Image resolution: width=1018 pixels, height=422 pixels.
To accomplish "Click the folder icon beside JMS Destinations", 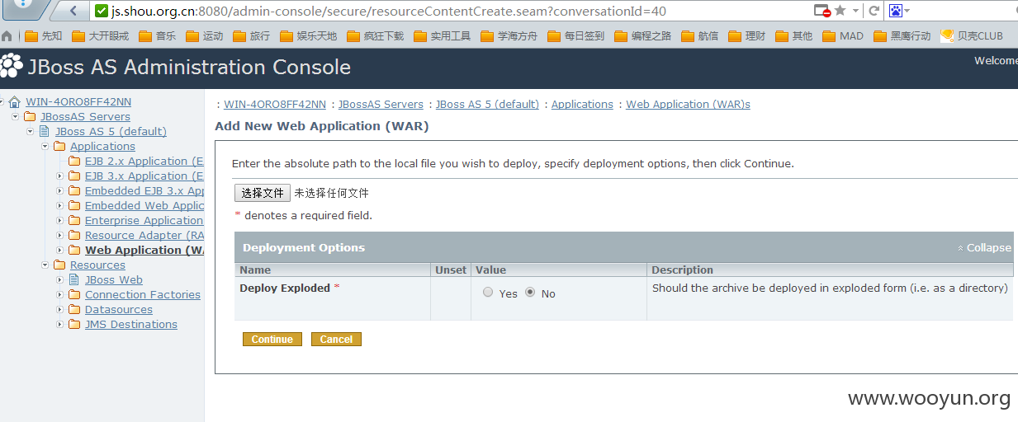I will (74, 325).
